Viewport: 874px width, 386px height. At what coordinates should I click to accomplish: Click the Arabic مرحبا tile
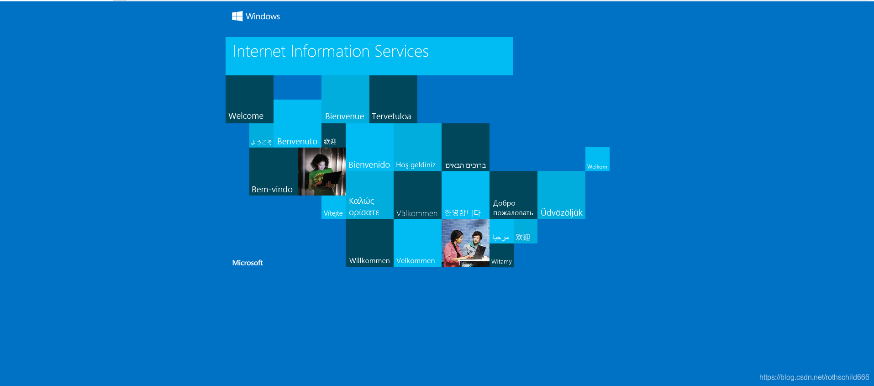click(x=501, y=231)
